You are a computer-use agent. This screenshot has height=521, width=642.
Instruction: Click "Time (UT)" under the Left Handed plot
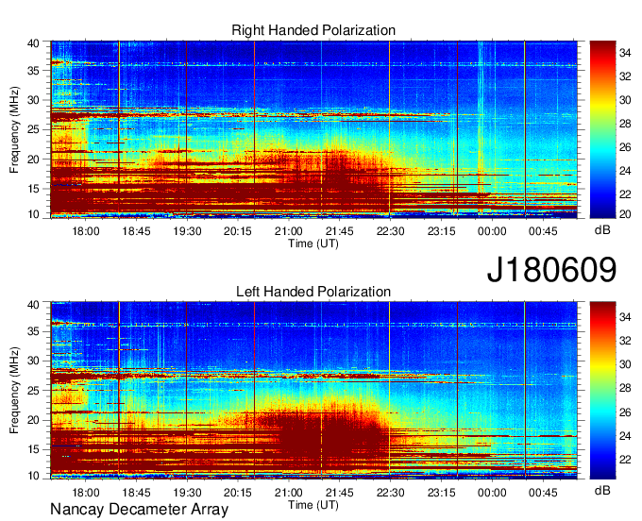(x=313, y=505)
